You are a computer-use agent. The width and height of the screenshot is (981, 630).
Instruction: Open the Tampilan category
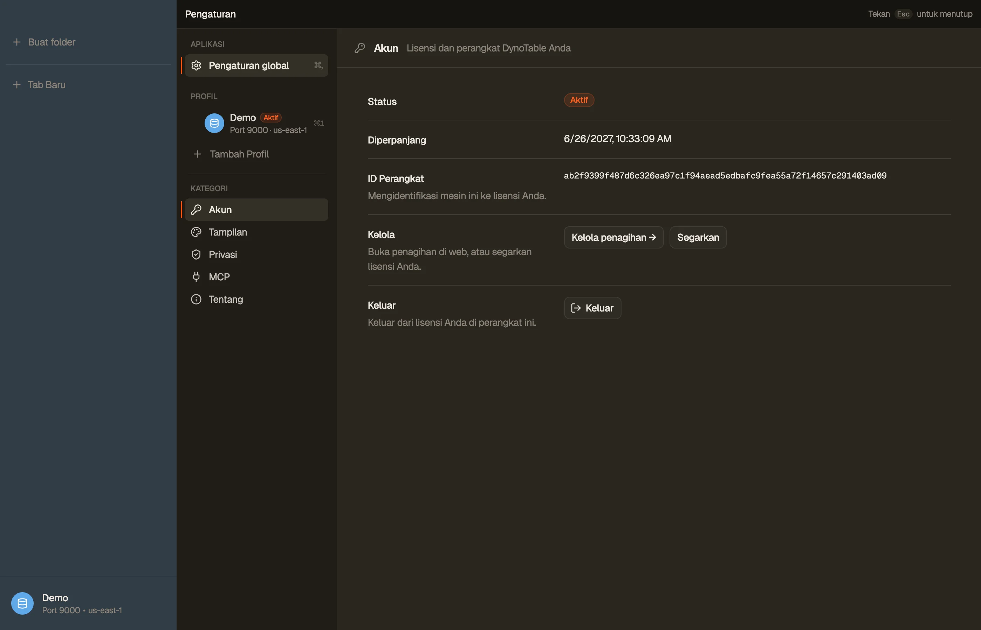(256, 232)
